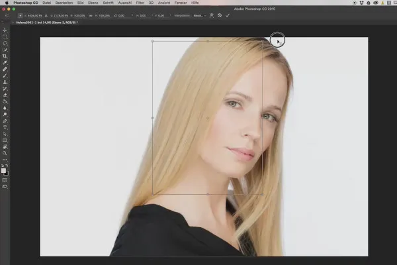Image resolution: width=397 pixels, height=265 pixels.
Task: Select the Blur tool
Action: [x=5, y=108]
